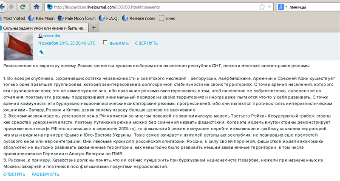Click the "ВЫБРАТЬ" link
This screenshot has width=340, height=181.
click(x=119, y=44)
